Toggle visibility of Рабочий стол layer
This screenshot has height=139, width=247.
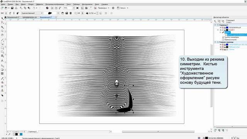[x=220, y=47]
